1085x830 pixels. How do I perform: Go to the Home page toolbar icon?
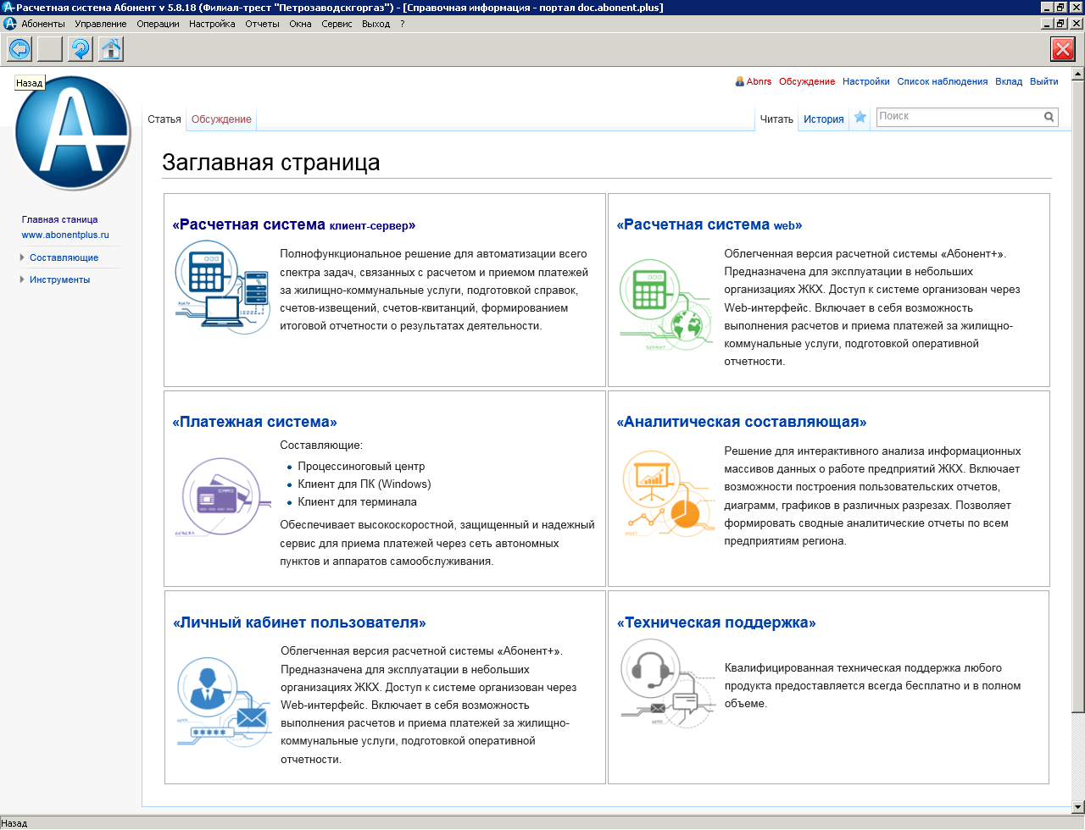(111, 49)
